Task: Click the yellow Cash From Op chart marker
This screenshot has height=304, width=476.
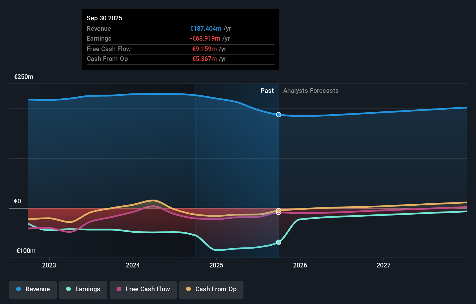Action: pyautogui.click(x=278, y=210)
